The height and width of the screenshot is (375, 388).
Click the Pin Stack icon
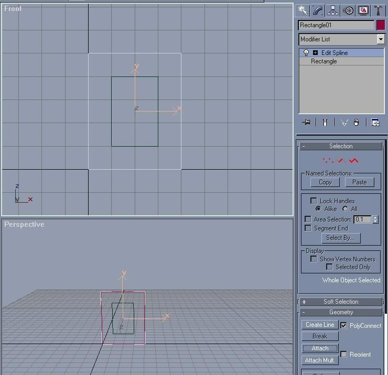tap(307, 123)
